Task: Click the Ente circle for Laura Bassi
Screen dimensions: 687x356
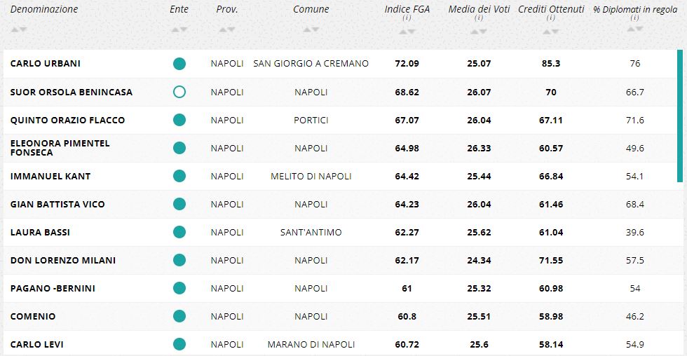Action: point(179,232)
